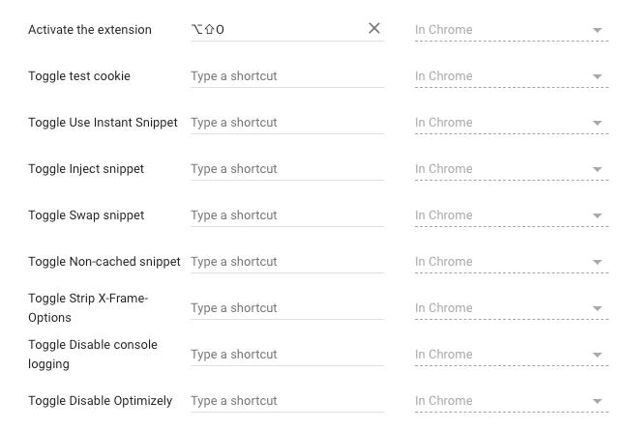This screenshot has width=623, height=429.
Task: Select the Toggle Strip X-Frame-Options shortcut field
Action: click(x=287, y=308)
